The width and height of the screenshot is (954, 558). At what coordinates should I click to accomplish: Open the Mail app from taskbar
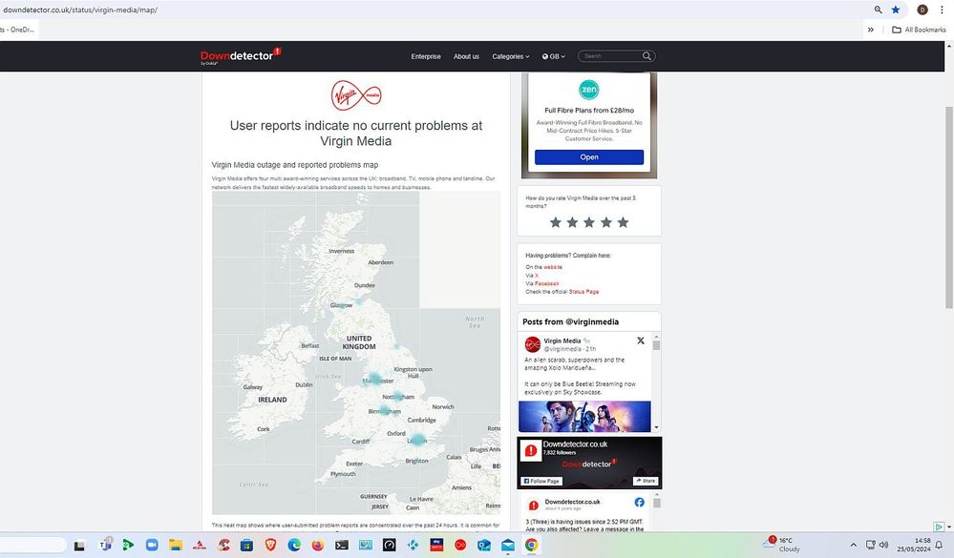point(507,546)
